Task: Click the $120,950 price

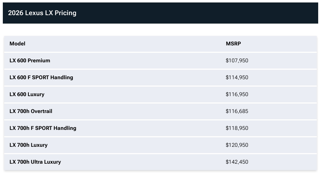Action: point(237,145)
